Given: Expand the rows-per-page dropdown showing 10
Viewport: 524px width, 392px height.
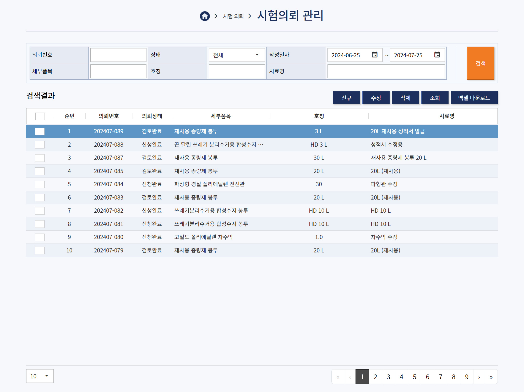Looking at the screenshot, I should tap(40, 376).
